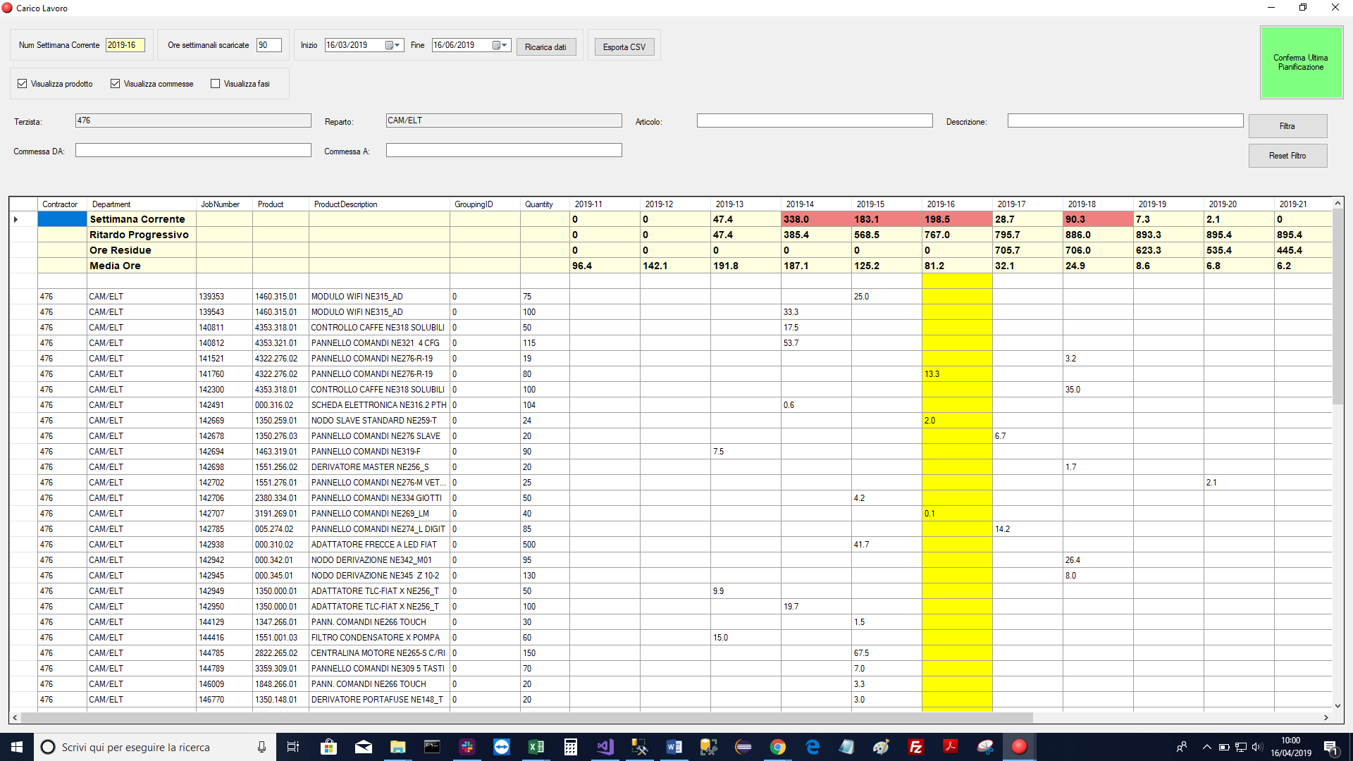Uncheck Visualizza commesse checkbox

point(116,84)
